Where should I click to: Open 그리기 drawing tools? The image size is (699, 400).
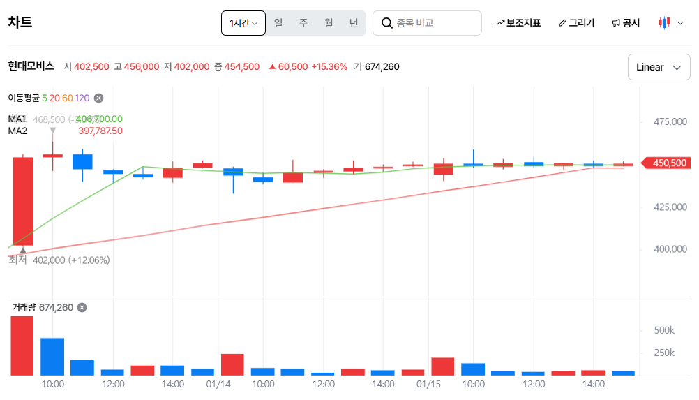pos(576,23)
